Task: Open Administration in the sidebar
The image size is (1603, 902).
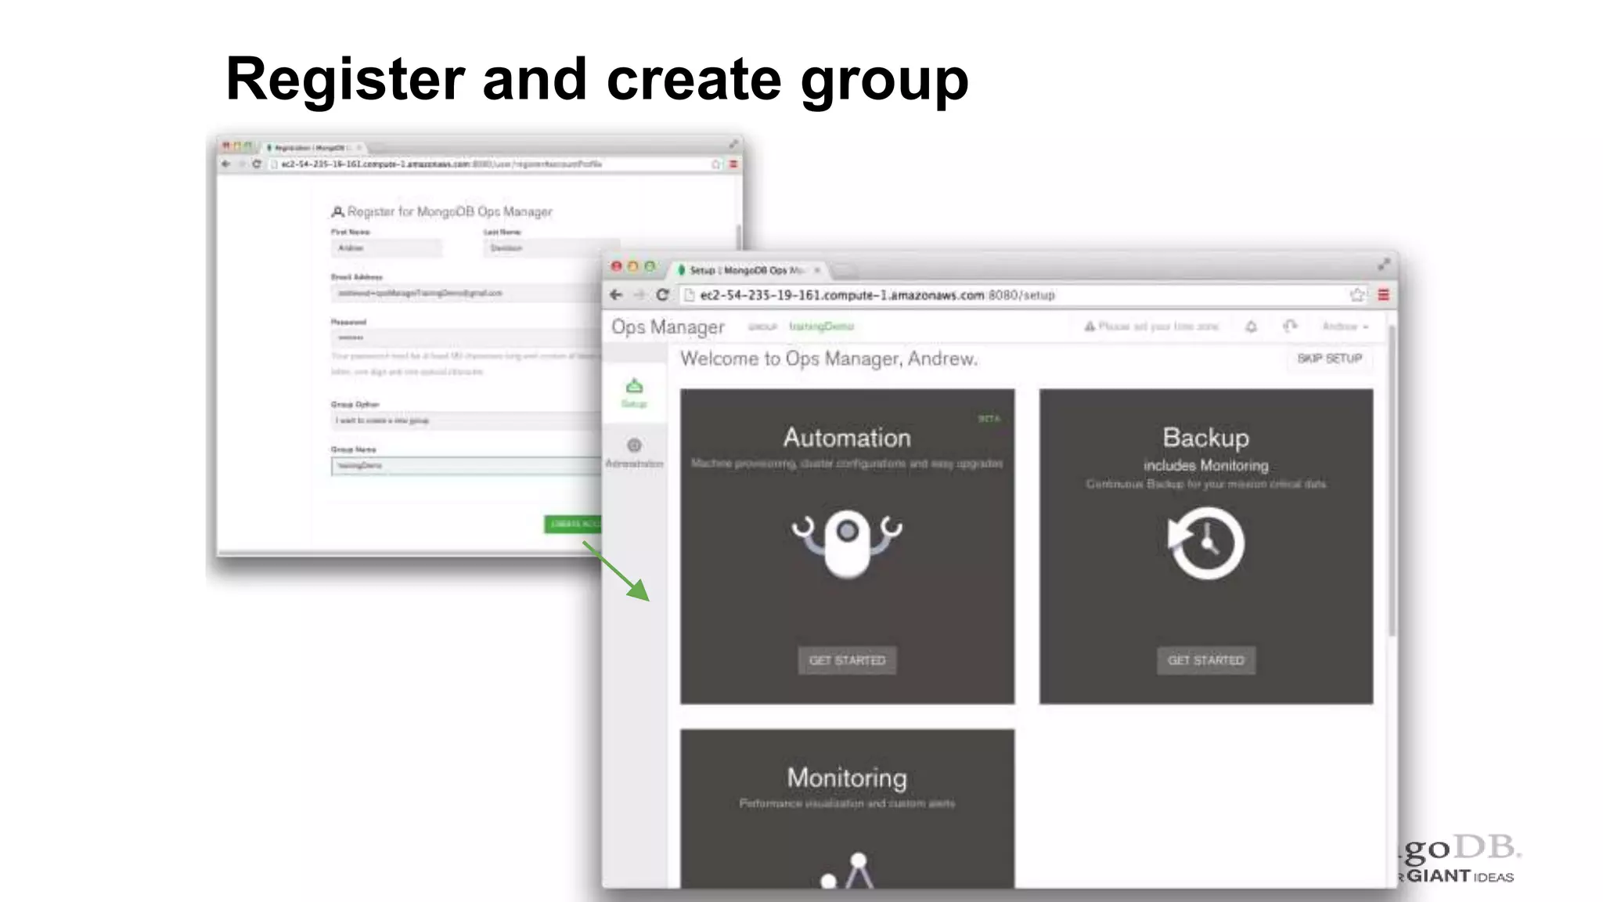Action: (x=634, y=453)
